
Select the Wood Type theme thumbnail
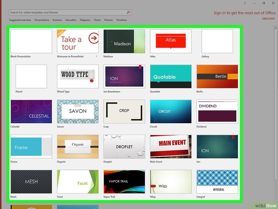coord(78,76)
